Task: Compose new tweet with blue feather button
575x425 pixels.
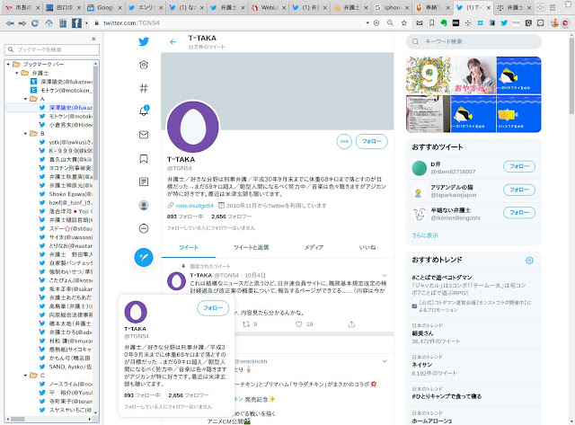Action: point(144,257)
